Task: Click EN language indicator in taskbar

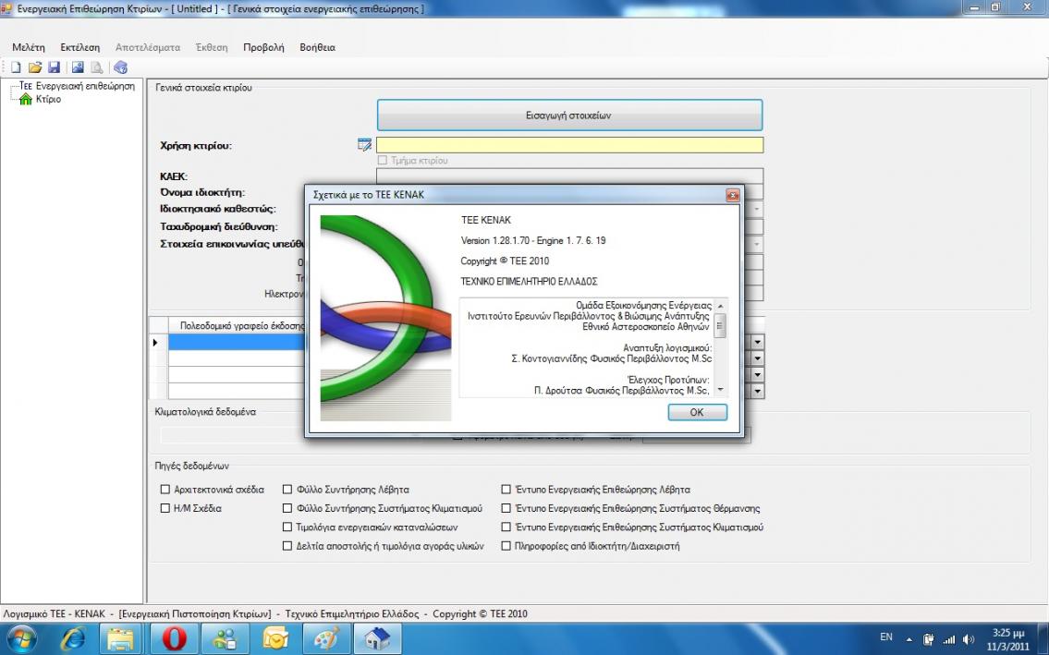Action: tap(885, 637)
